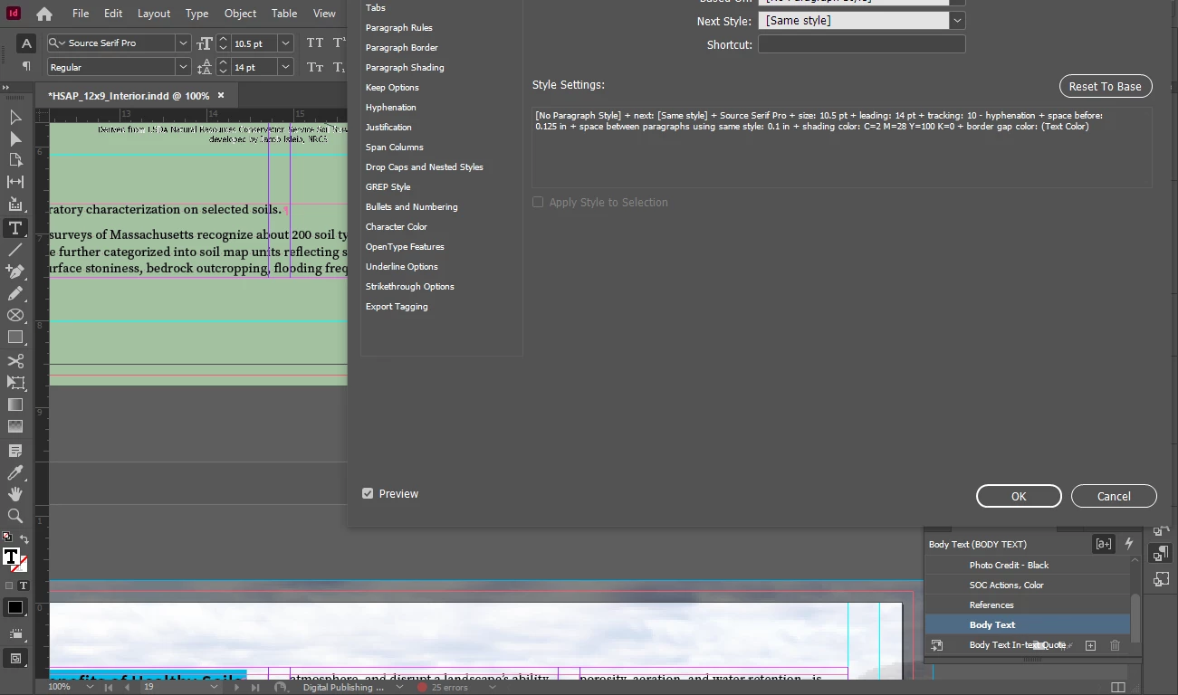Click the black Apply Color swatch
This screenshot has height=695, width=1178.
pyautogui.click(x=15, y=608)
